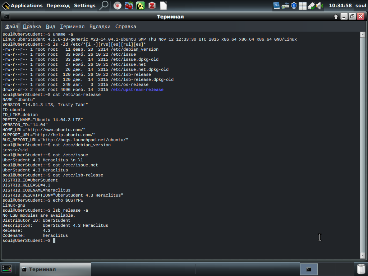
Task: Click the clock showing 10:34:58
Action: 340,5
